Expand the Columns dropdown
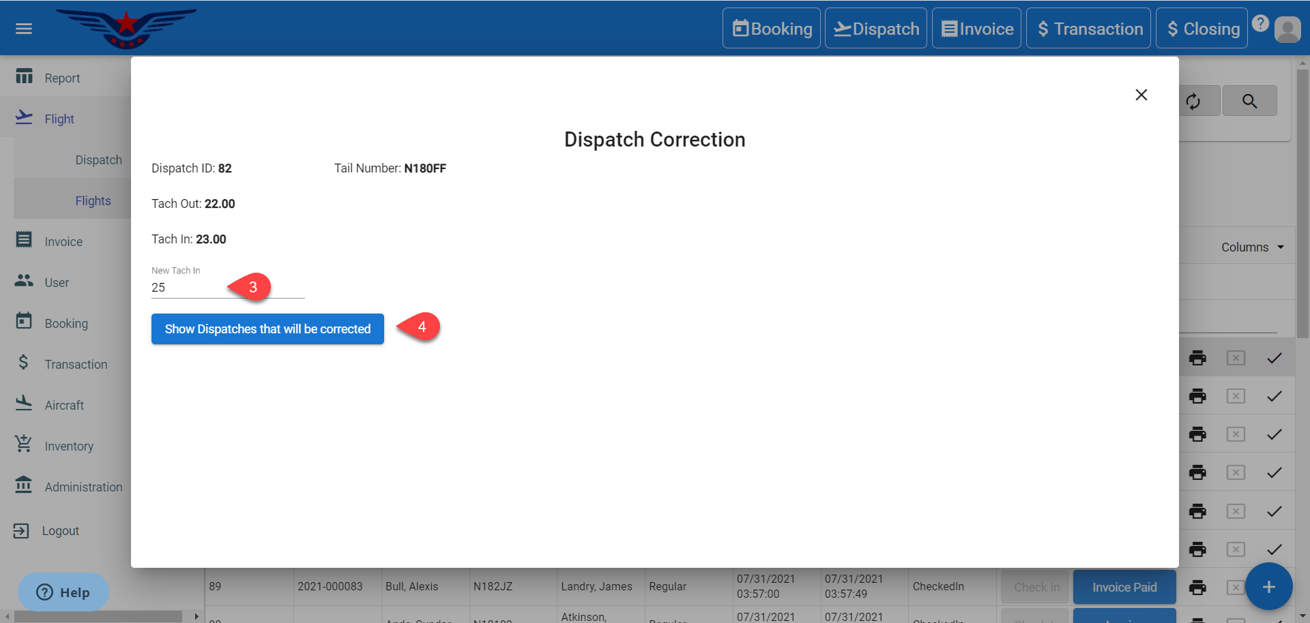Screen dimensions: 1310x623 pos(1252,247)
